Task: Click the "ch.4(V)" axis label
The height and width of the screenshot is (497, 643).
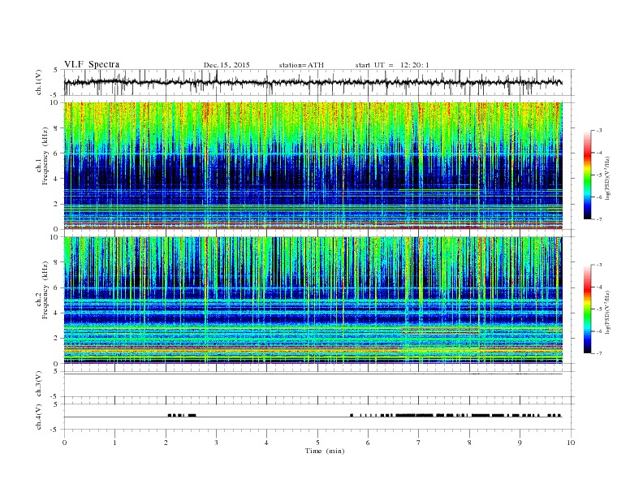Action: click(x=39, y=417)
